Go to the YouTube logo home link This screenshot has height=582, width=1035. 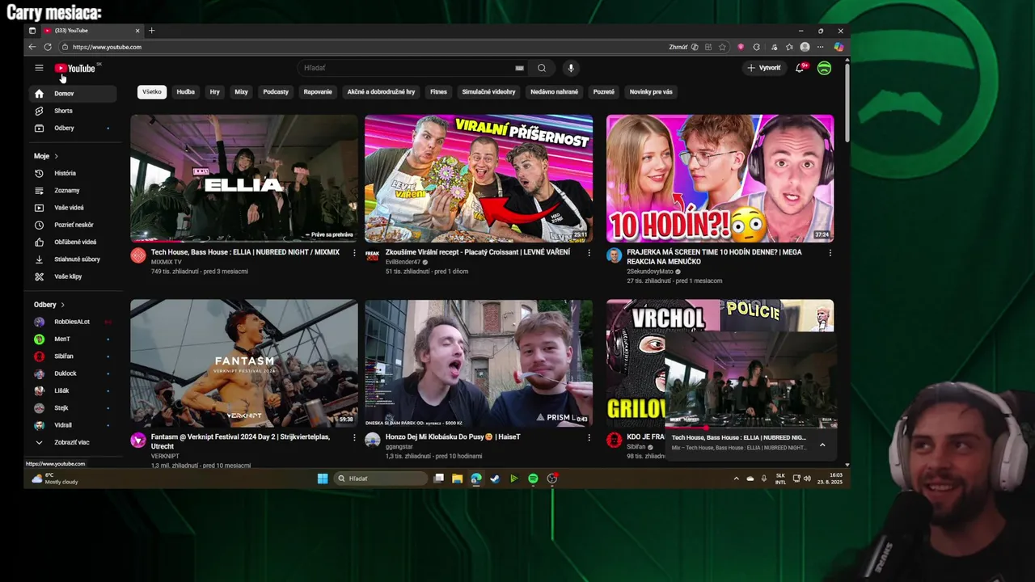pyautogui.click(x=75, y=69)
